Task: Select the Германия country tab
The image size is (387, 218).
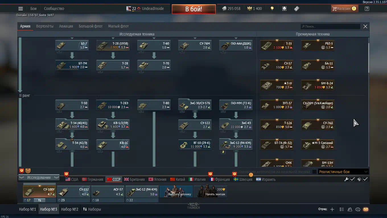Action: [x=92, y=179]
